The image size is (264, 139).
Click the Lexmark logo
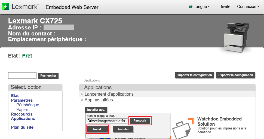(21, 7)
